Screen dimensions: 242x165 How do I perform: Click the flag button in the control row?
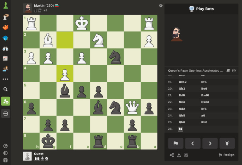(176, 143)
